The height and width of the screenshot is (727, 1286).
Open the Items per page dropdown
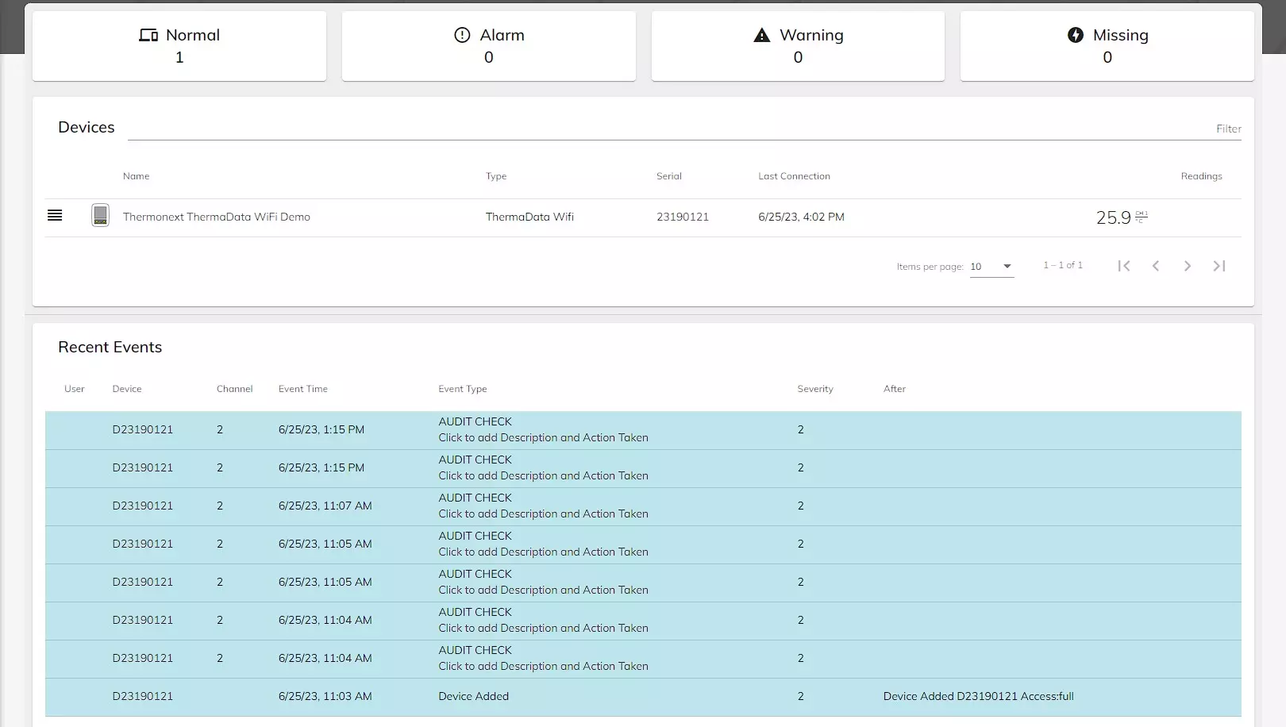coord(991,267)
